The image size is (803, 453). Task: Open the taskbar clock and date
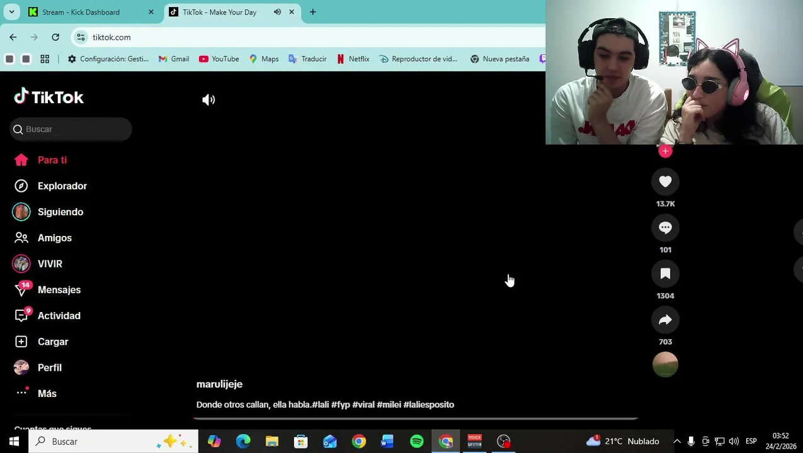pyautogui.click(x=780, y=441)
